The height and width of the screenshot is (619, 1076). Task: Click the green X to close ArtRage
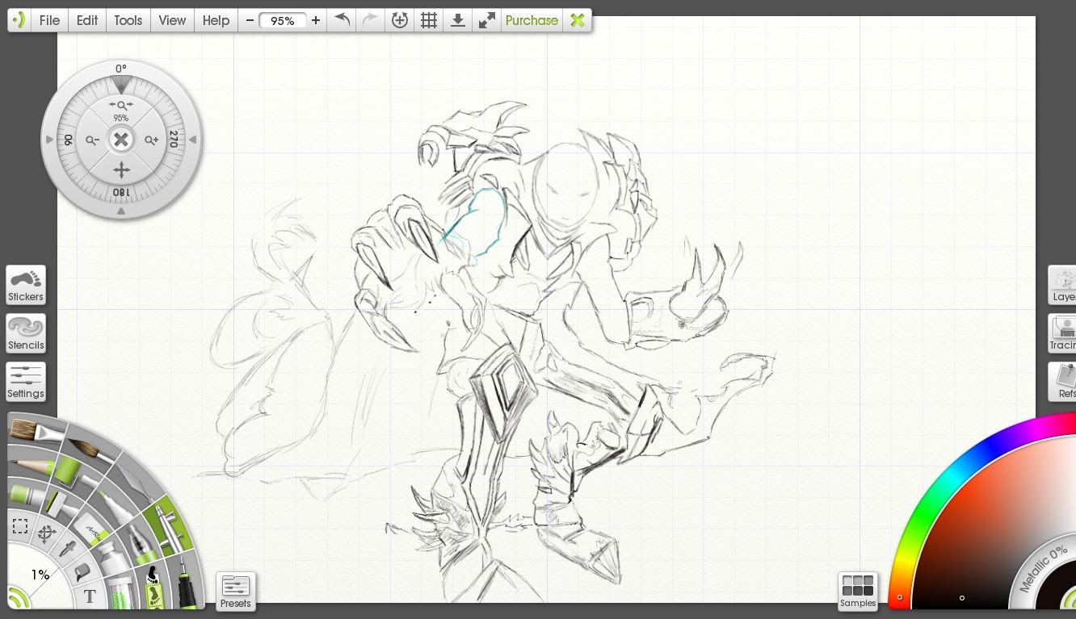578,20
